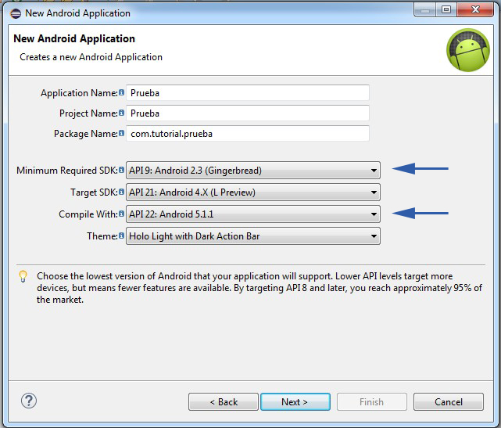This screenshot has height=428, width=501.
Task: Click the Compile With info icon
Action: (121, 214)
